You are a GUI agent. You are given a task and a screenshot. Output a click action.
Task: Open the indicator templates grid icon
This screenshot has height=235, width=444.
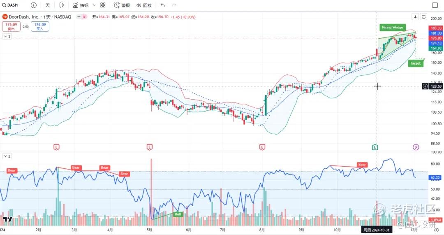103,5
